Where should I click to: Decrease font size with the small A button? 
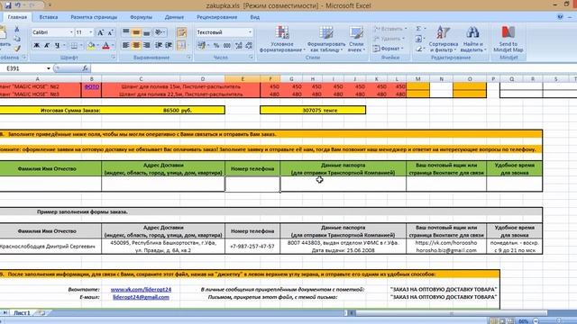(110, 32)
